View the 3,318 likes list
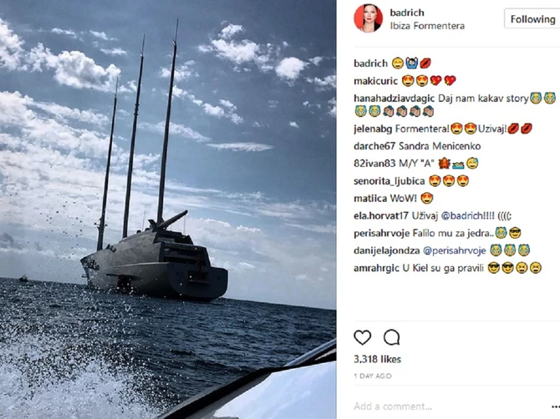The image size is (560, 419). tap(377, 359)
